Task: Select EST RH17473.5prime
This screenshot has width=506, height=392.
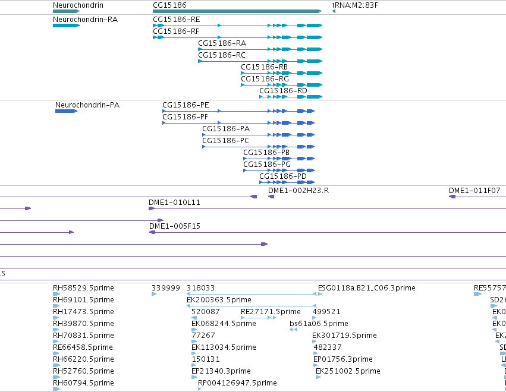Action: coord(83,312)
